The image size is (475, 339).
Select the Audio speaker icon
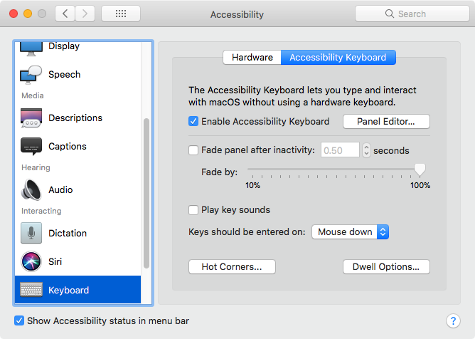31,189
